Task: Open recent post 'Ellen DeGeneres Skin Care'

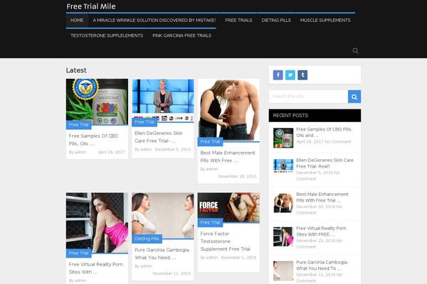Action: [x=325, y=163]
